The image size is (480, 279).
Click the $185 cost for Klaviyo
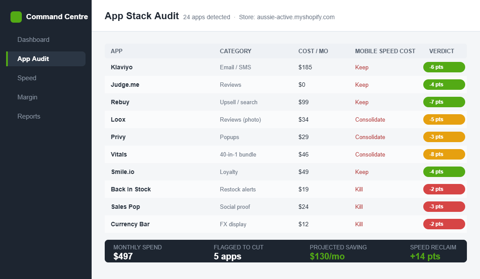305,67
